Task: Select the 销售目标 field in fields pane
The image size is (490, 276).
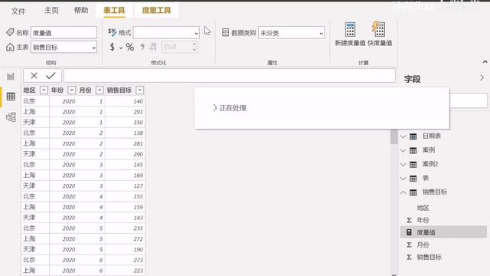Action: point(429,258)
